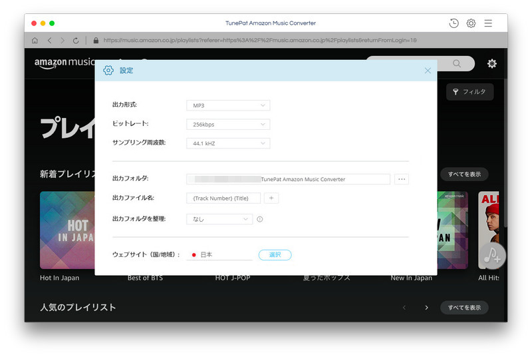Click the page vertical scrollbar
Image resolution: width=532 pixels, height=357 pixels.
[505, 153]
